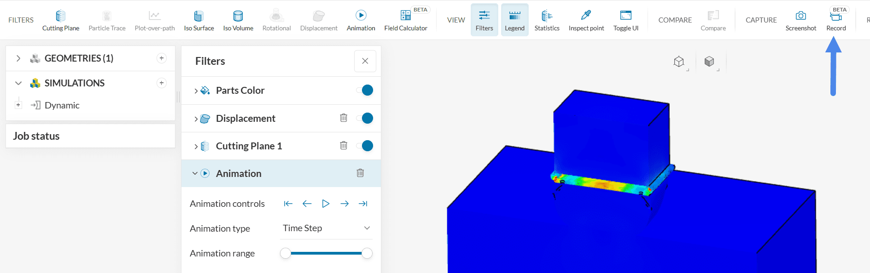Click the Inspect point tool

(586, 21)
